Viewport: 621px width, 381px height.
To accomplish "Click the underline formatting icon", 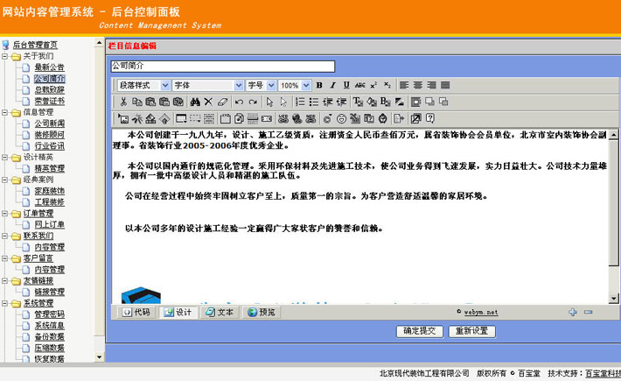I will point(346,85).
